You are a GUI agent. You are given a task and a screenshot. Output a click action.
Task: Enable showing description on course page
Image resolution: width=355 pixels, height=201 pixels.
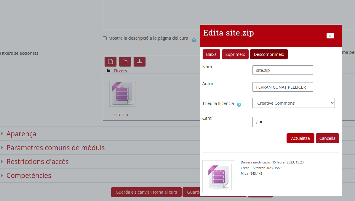pyautogui.click(x=105, y=38)
